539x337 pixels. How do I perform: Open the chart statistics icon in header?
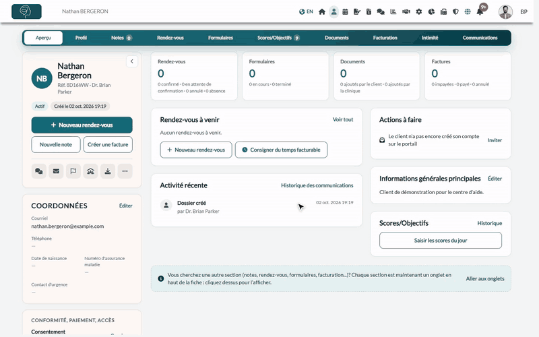[x=393, y=11]
